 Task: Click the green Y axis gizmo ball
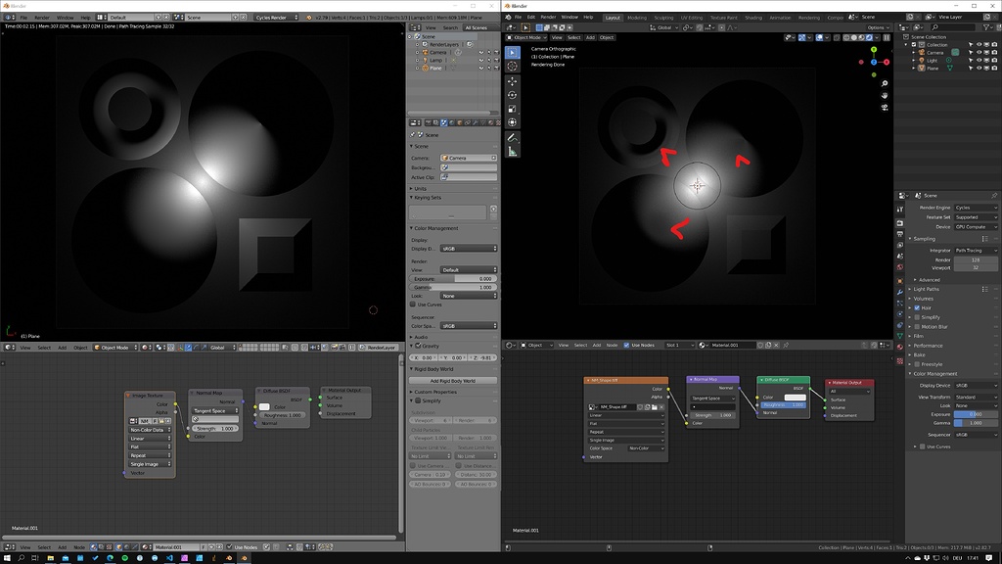tap(874, 49)
